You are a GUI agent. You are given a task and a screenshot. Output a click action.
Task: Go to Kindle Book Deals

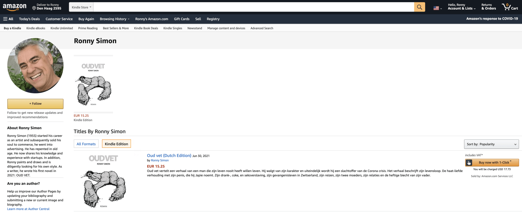(x=146, y=28)
